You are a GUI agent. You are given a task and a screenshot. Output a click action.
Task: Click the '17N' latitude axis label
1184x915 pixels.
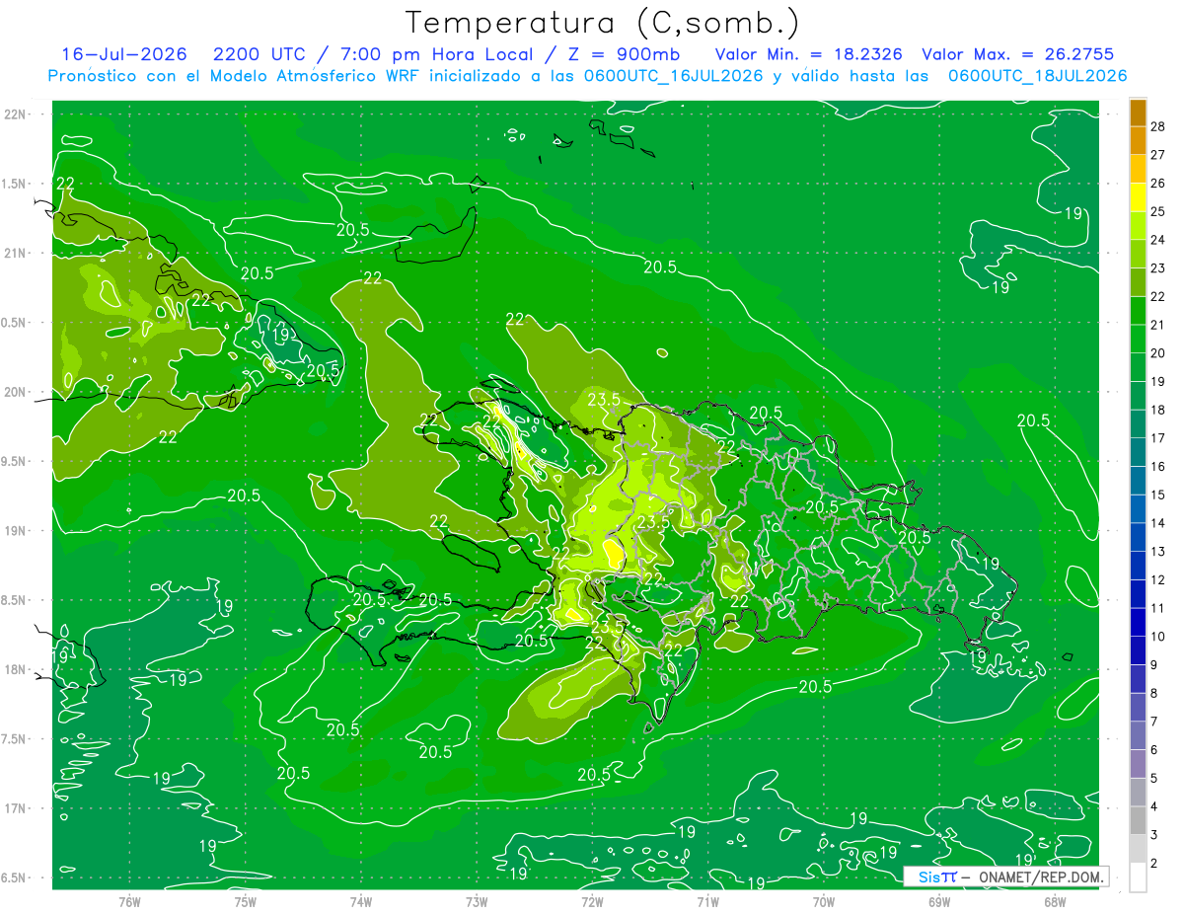pyautogui.click(x=14, y=808)
